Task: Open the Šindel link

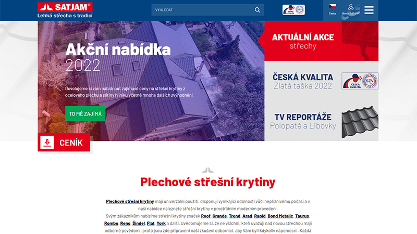Action: (139, 224)
